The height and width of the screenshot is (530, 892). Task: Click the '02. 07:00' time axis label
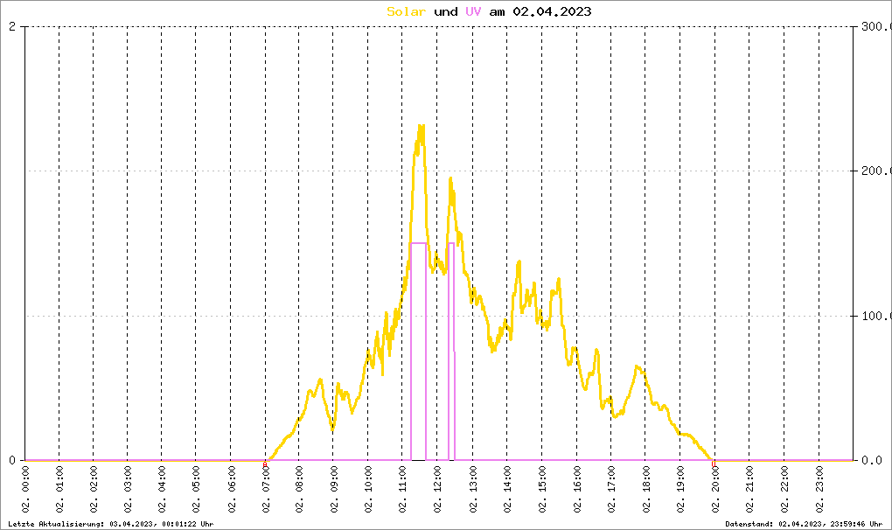coord(266,489)
